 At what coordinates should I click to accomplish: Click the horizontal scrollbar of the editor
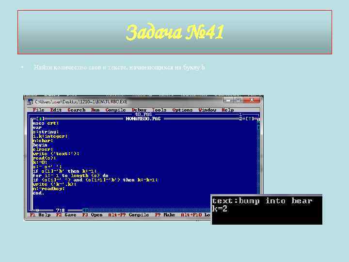(147, 210)
